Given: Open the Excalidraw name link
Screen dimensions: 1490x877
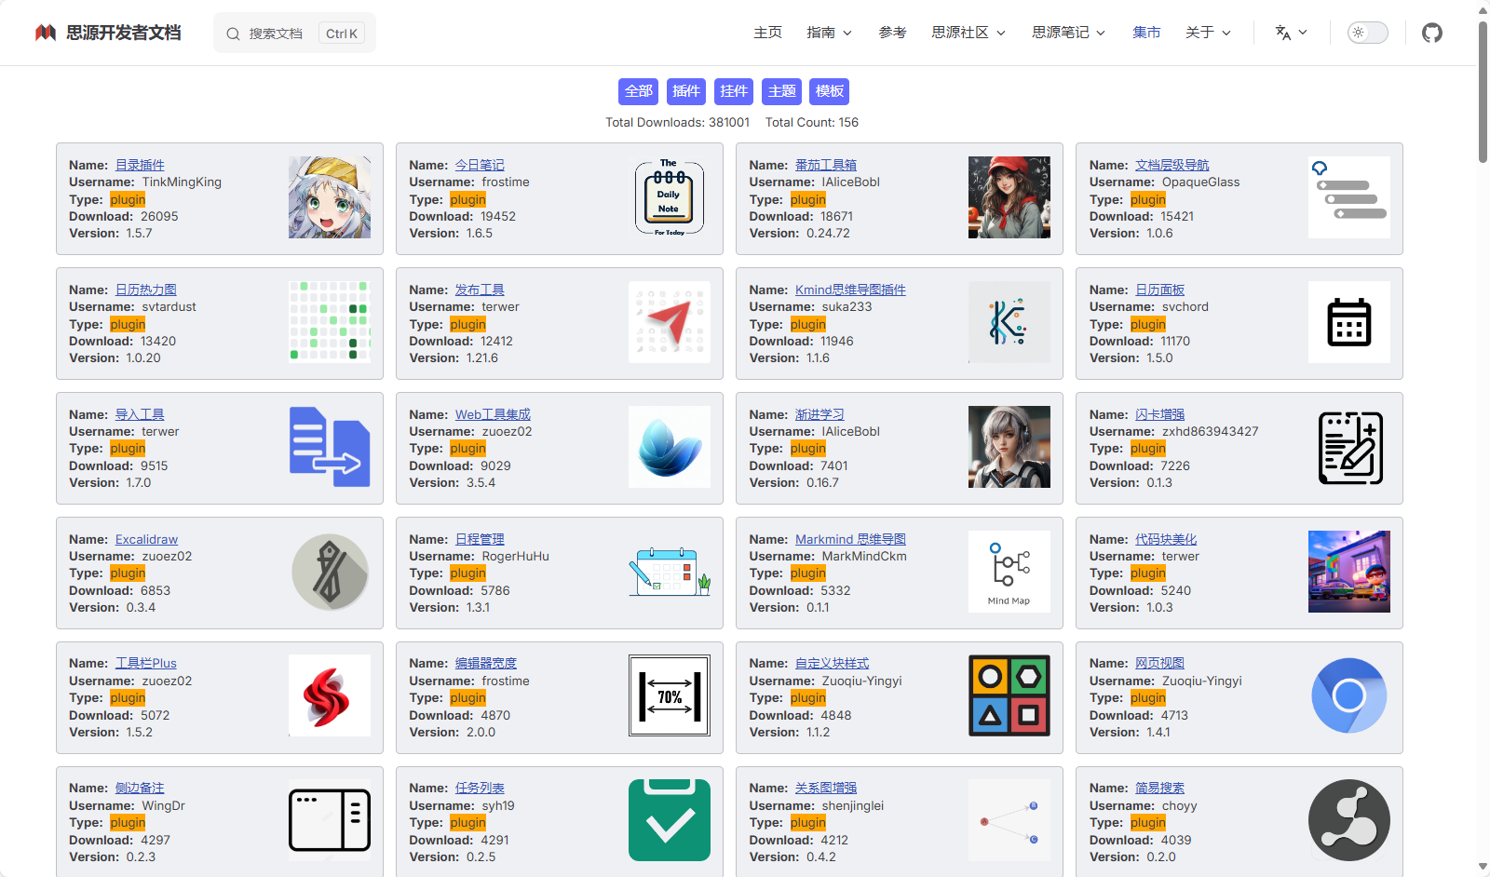Looking at the screenshot, I should 146,539.
